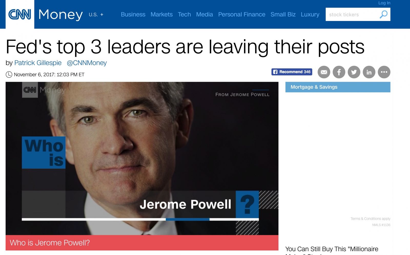Open the Personal Finance section
This screenshot has height=255, width=410.
(x=242, y=15)
